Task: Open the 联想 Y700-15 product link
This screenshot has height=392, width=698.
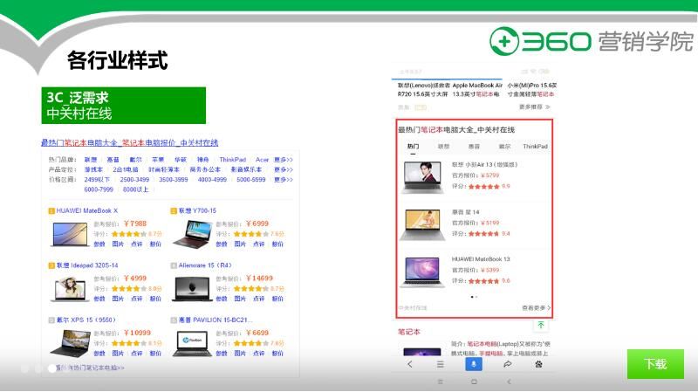Action: 197,210
